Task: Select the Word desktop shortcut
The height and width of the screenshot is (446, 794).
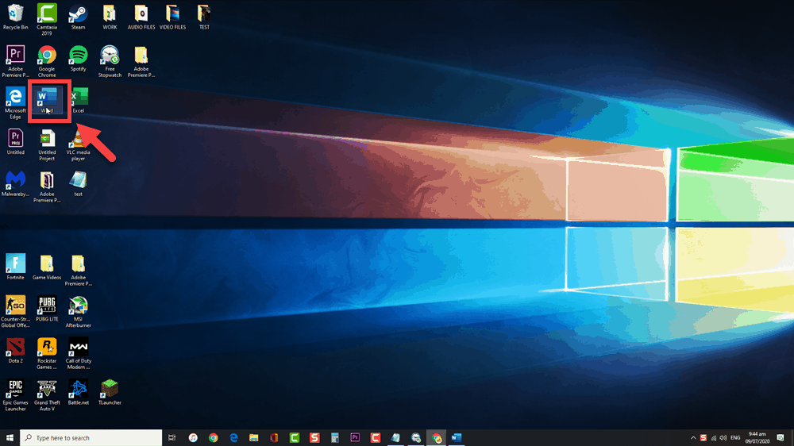Action: pos(47,100)
